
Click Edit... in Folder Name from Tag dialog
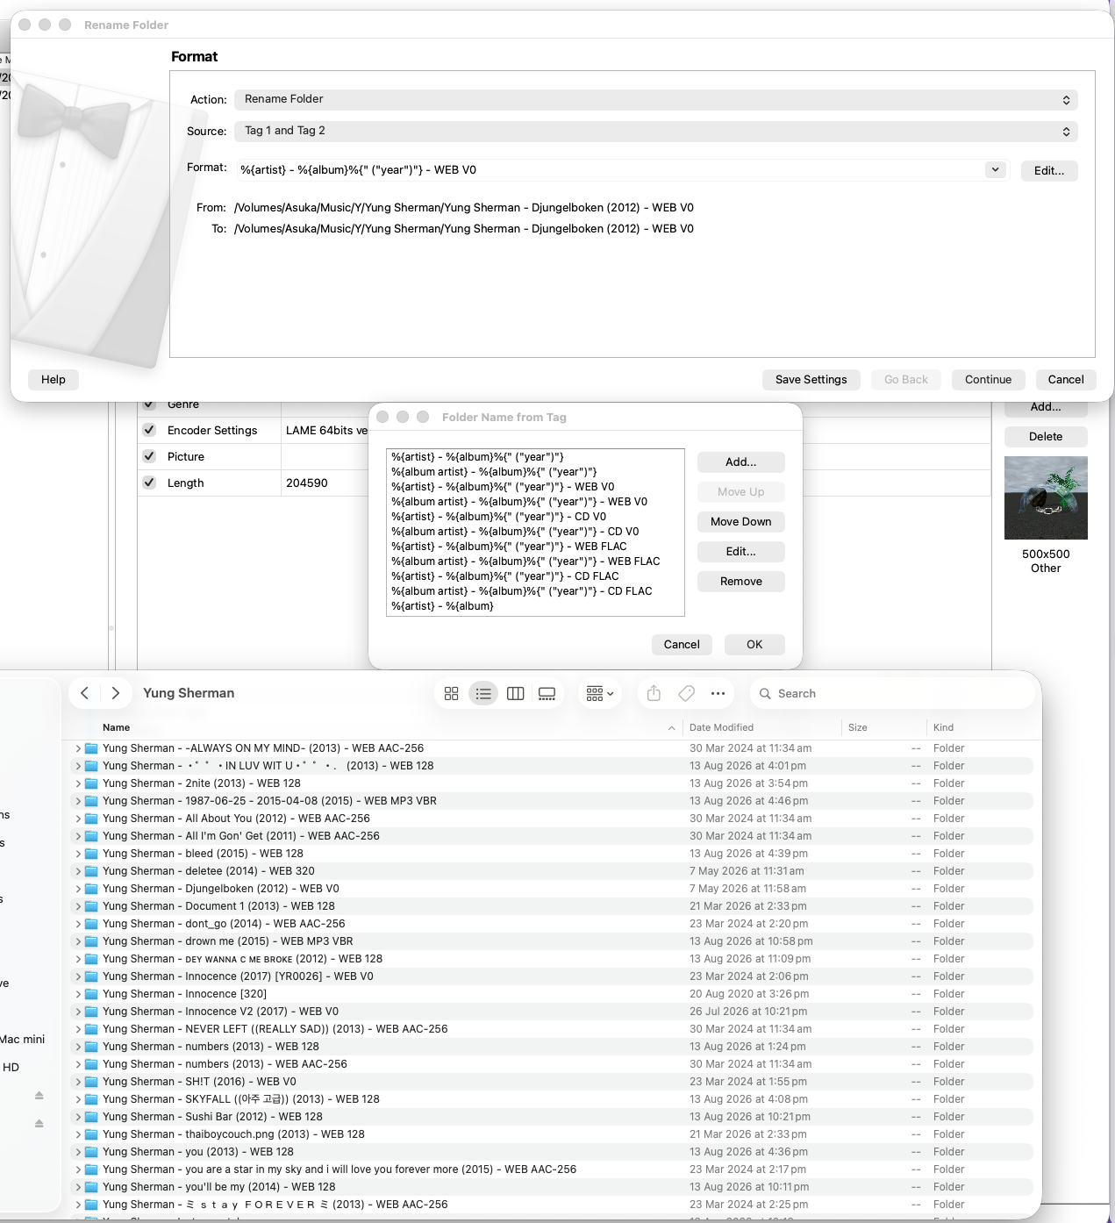click(741, 552)
